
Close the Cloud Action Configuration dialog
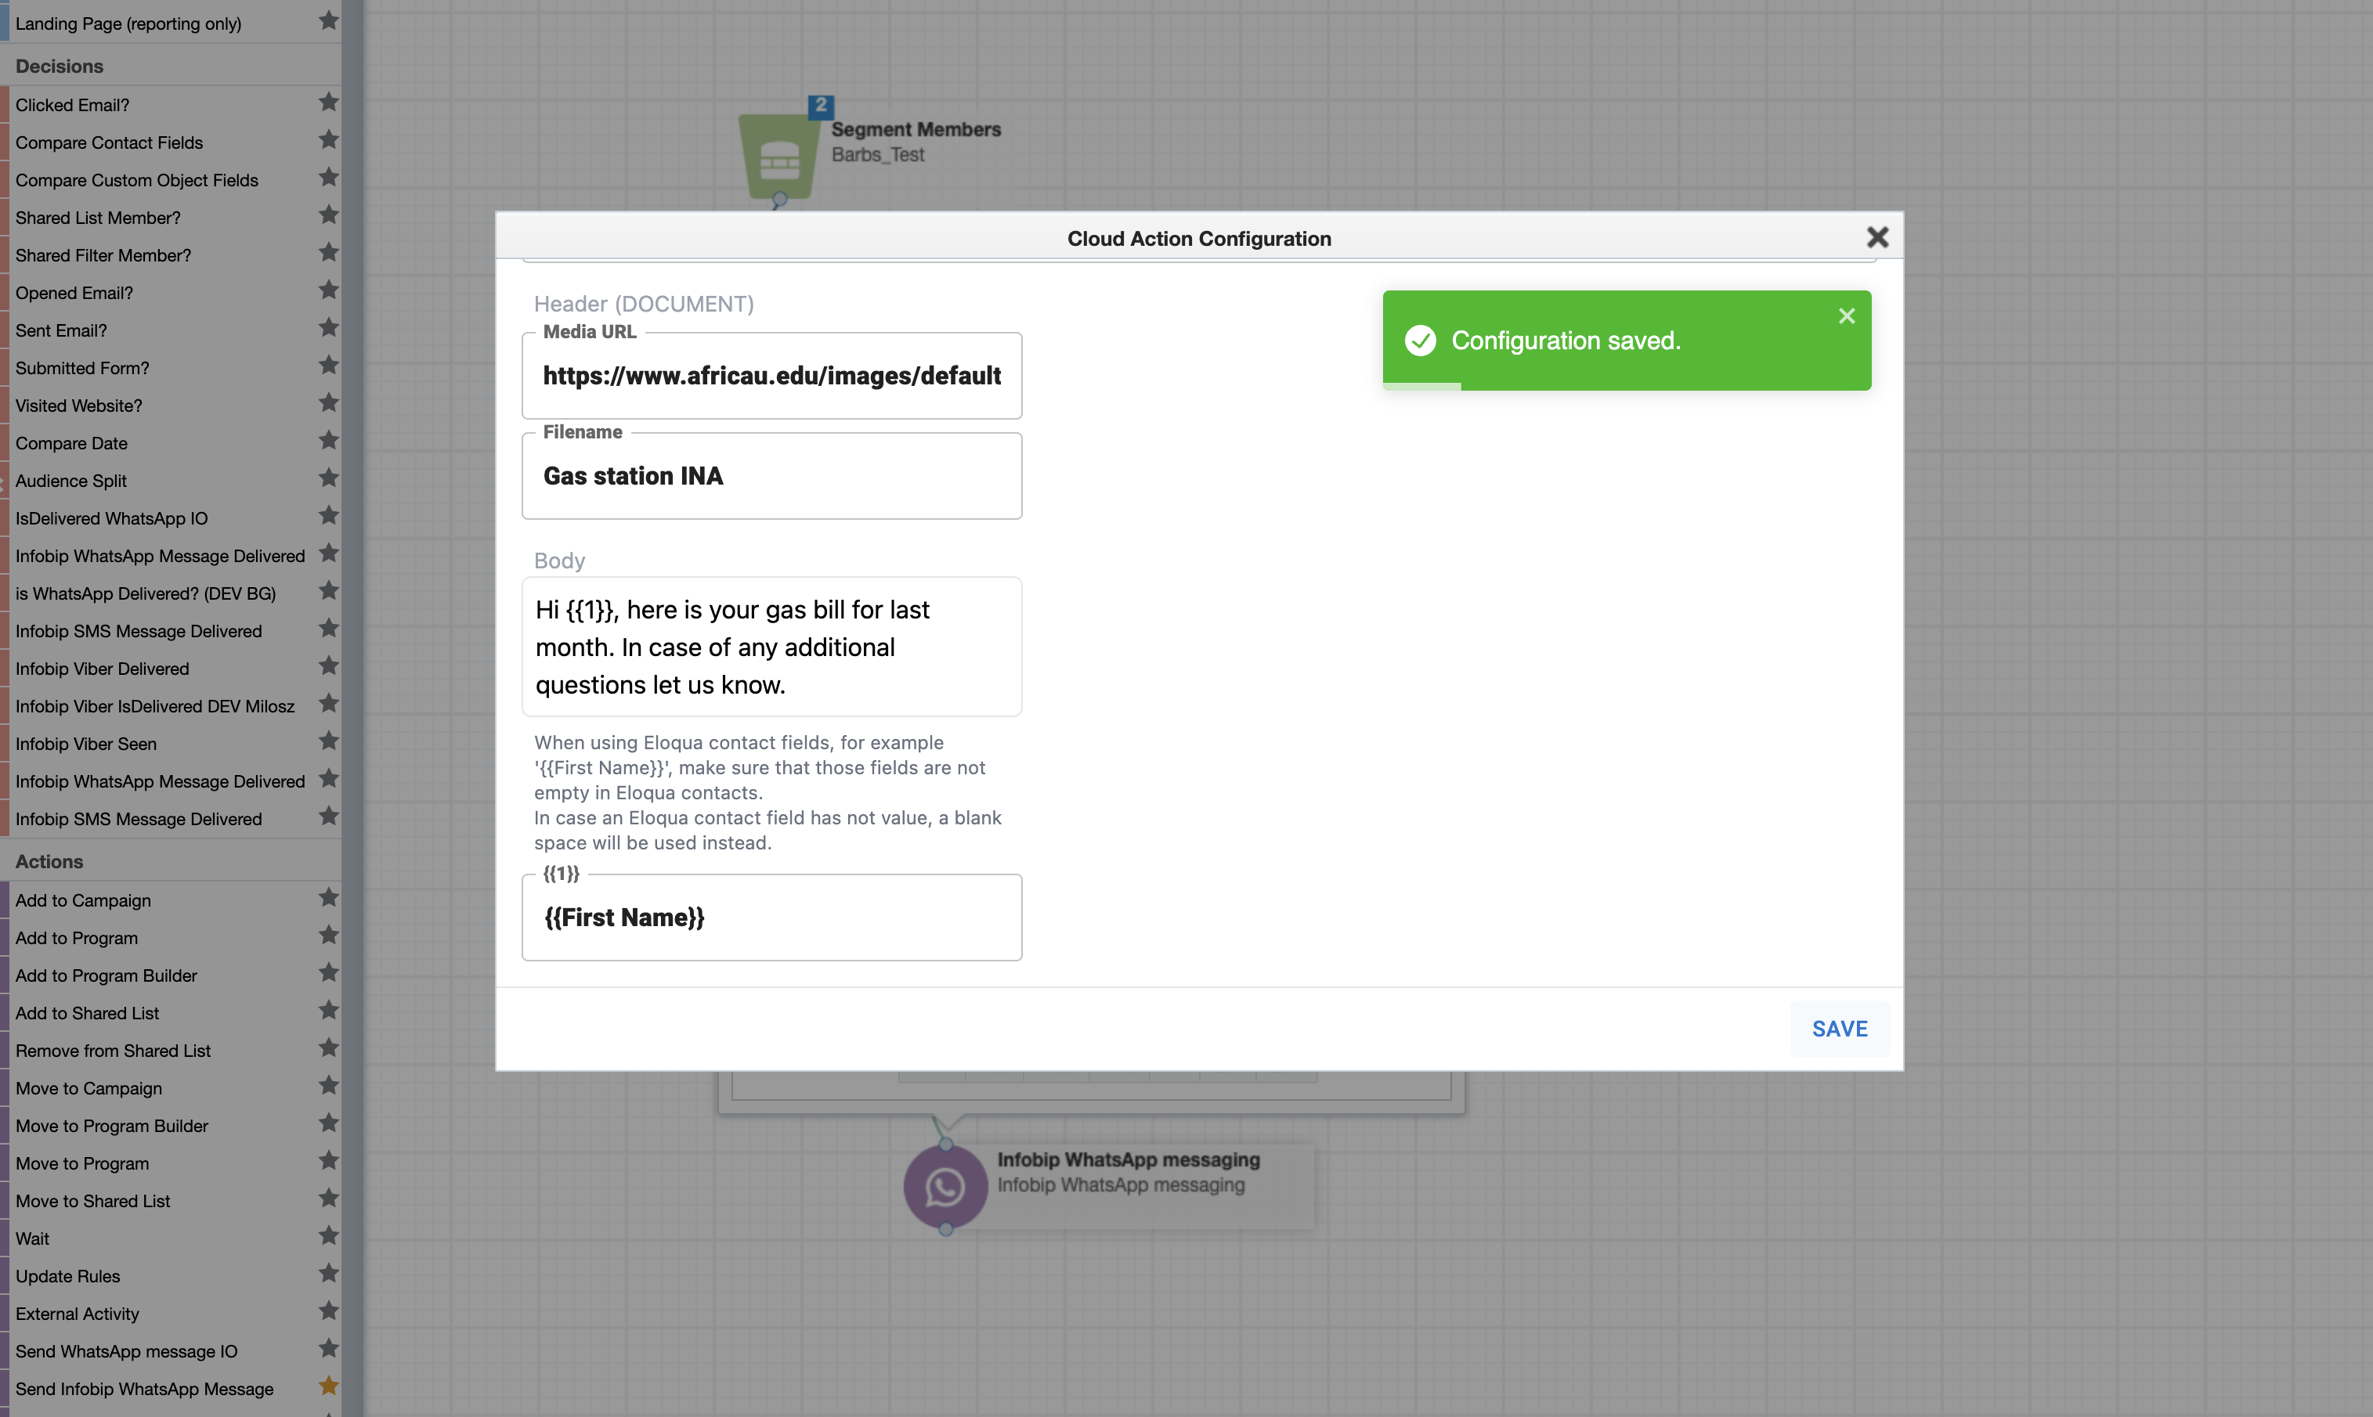click(1876, 236)
